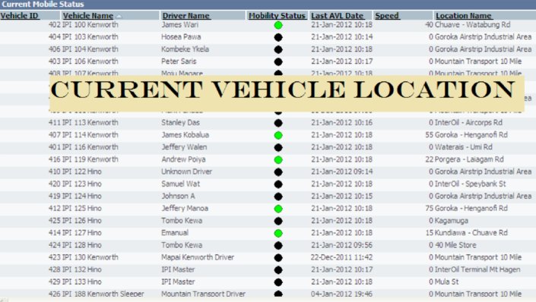Select vehicle IPI 123 Hino
536x302 pixels.
coord(82,184)
